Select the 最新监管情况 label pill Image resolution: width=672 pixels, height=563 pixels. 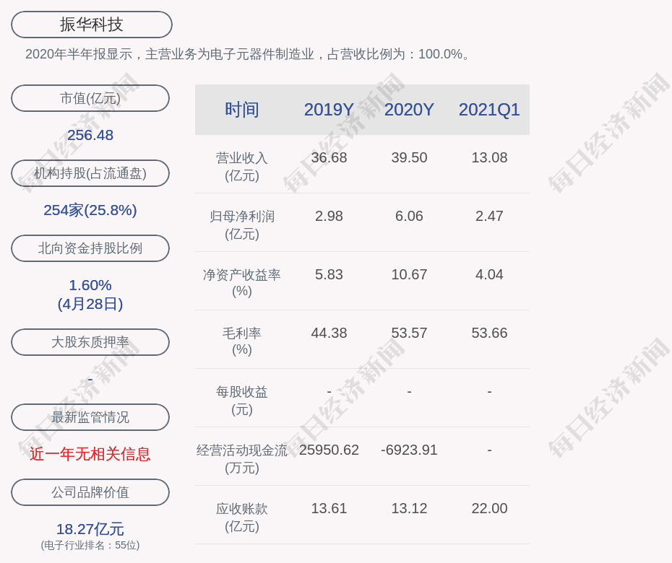[x=90, y=416]
